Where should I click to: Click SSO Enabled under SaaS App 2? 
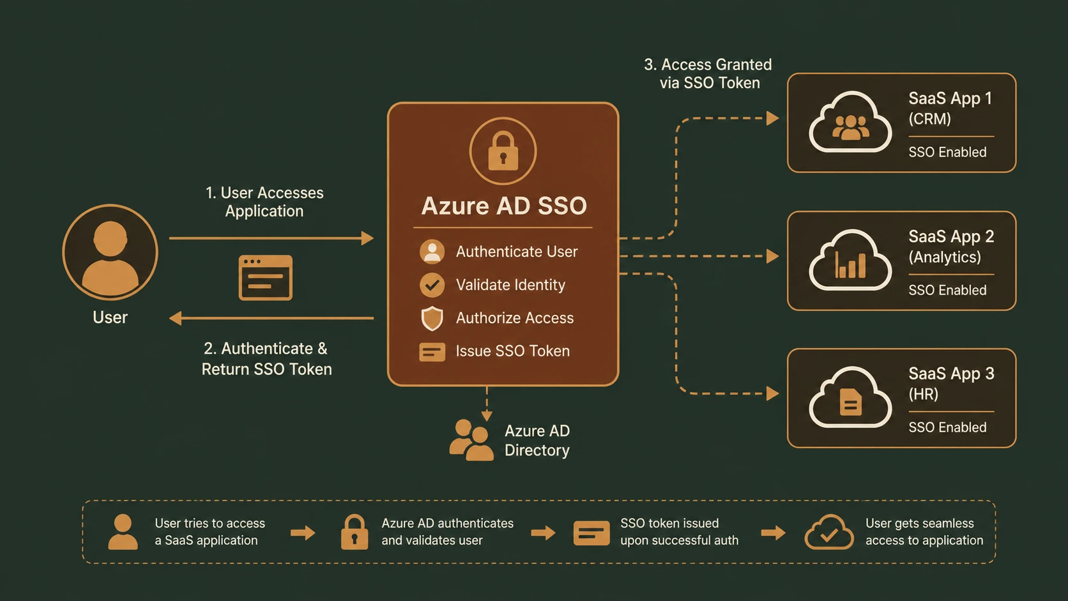coord(948,290)
